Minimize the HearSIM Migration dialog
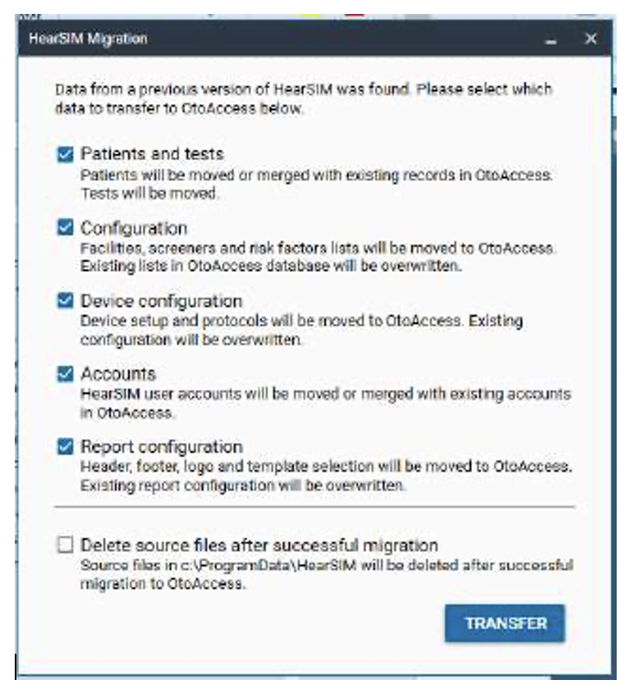The width and height of the screenshot is (629, 689). 551,39
